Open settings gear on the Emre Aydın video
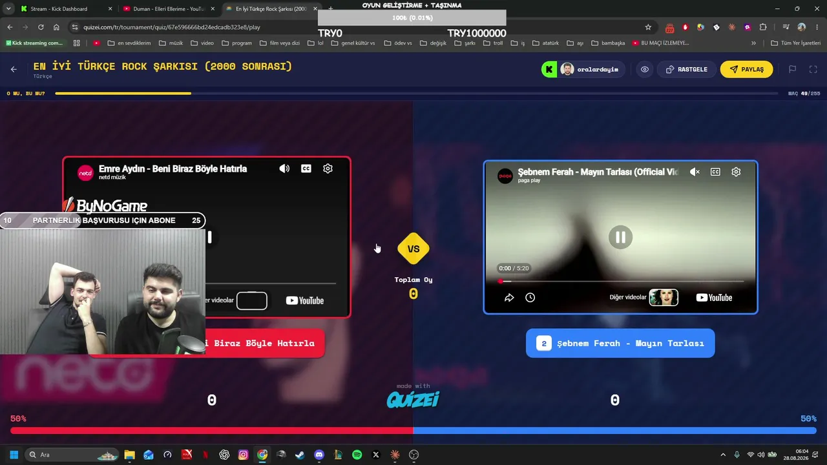Screen dimensions: 827x465 (328, 169)
